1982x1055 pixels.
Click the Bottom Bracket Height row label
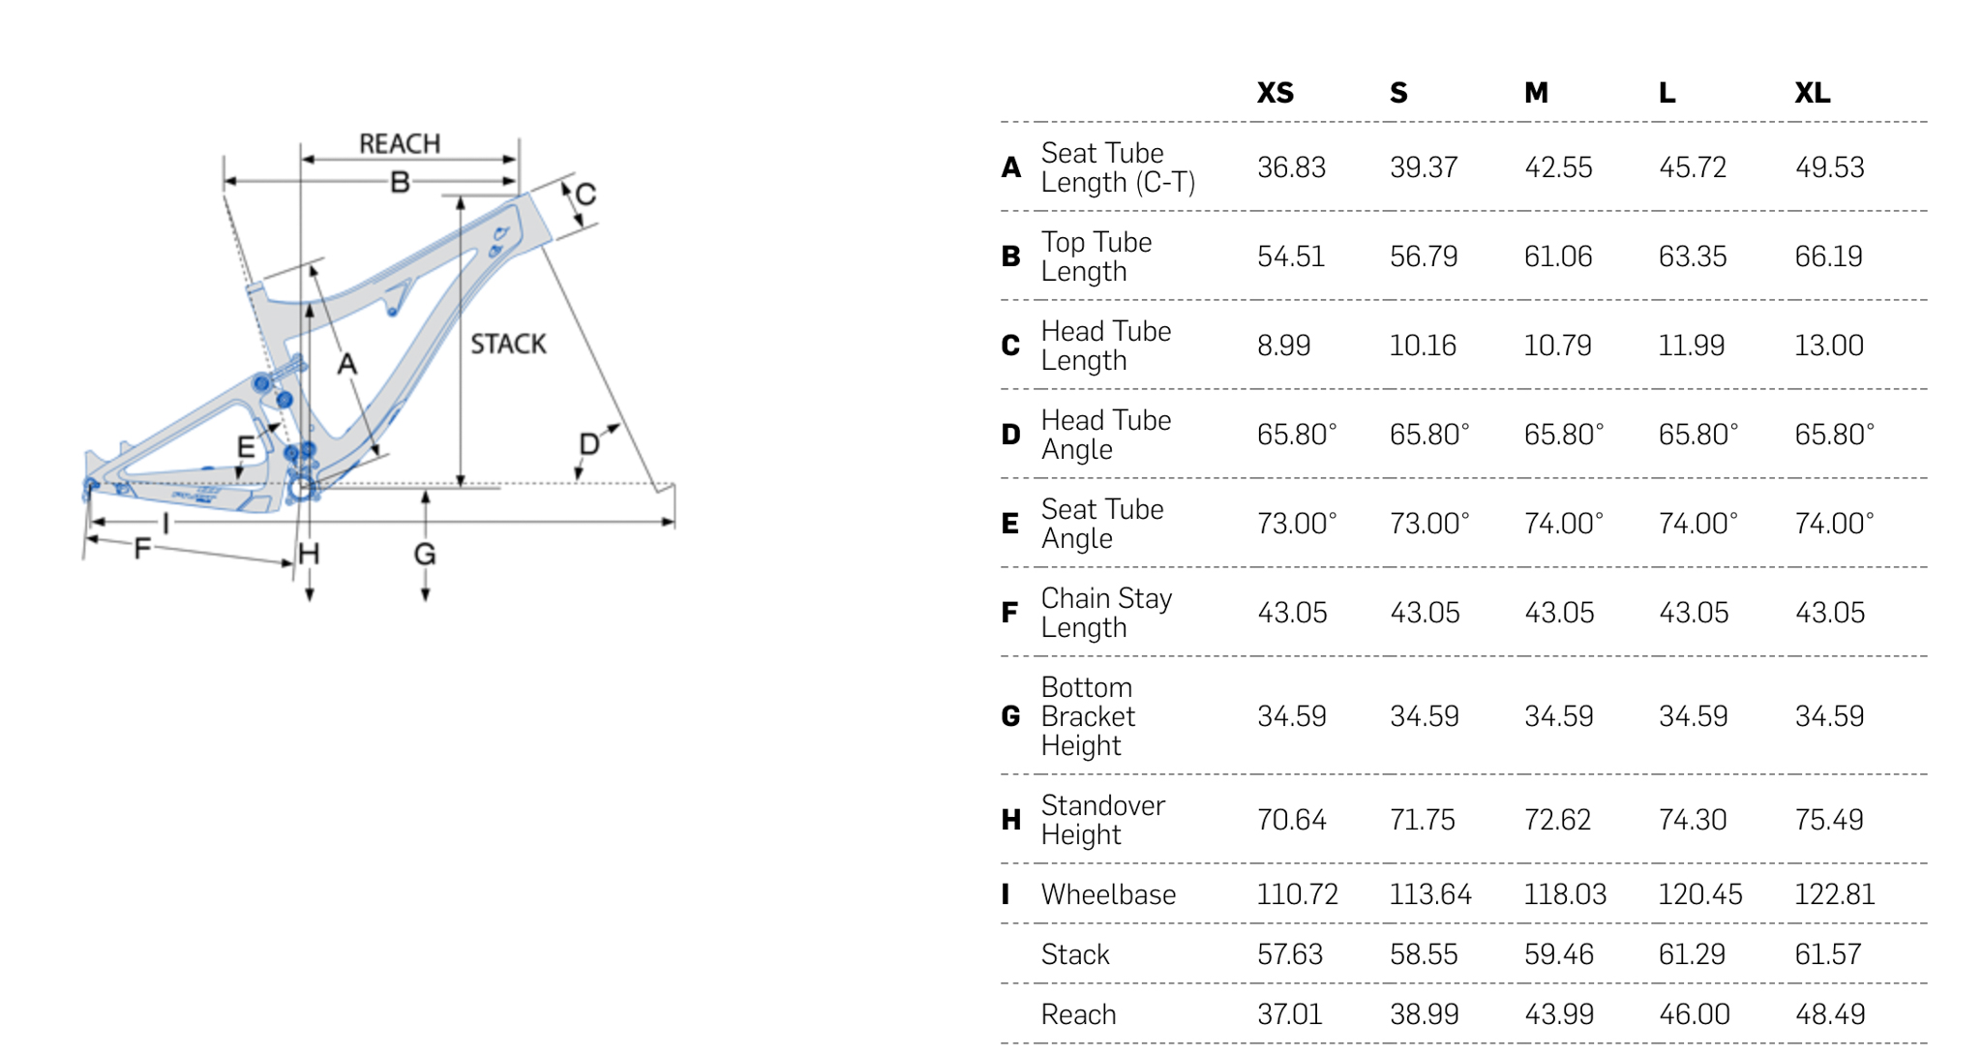(1088, 716)
